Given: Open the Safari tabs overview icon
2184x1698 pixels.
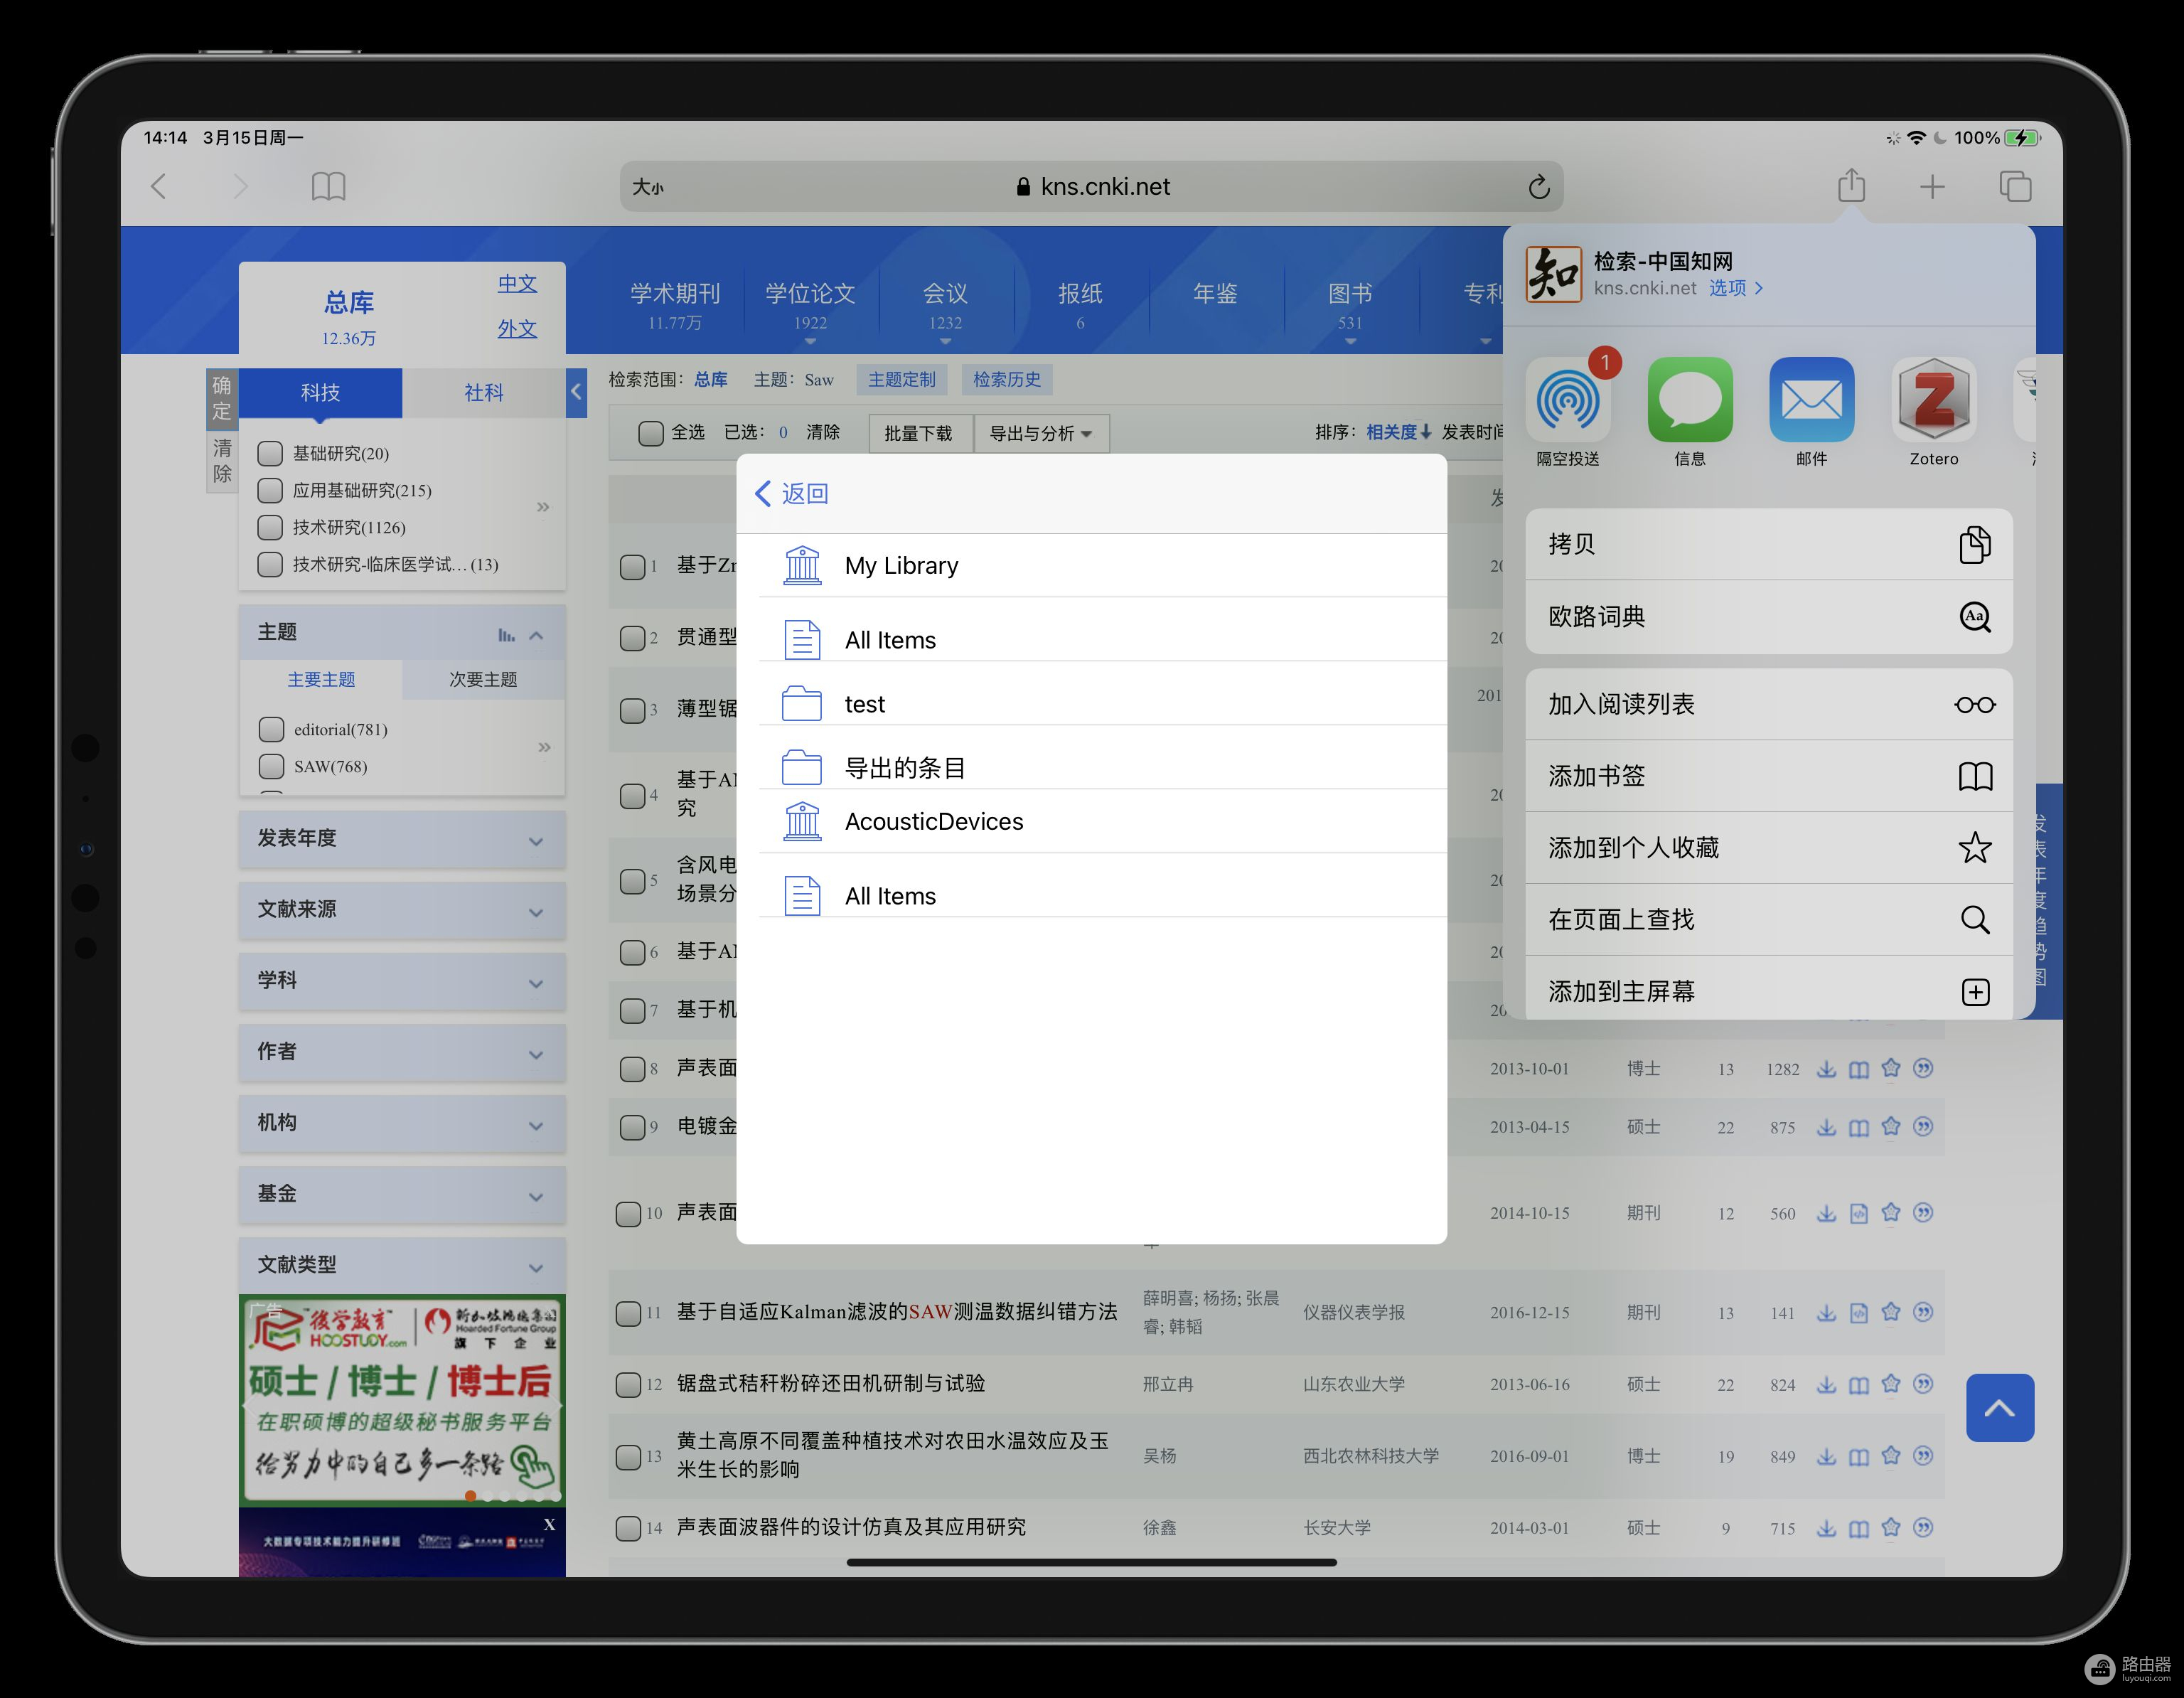Looking at the screenshot, I should (2014, 186).
